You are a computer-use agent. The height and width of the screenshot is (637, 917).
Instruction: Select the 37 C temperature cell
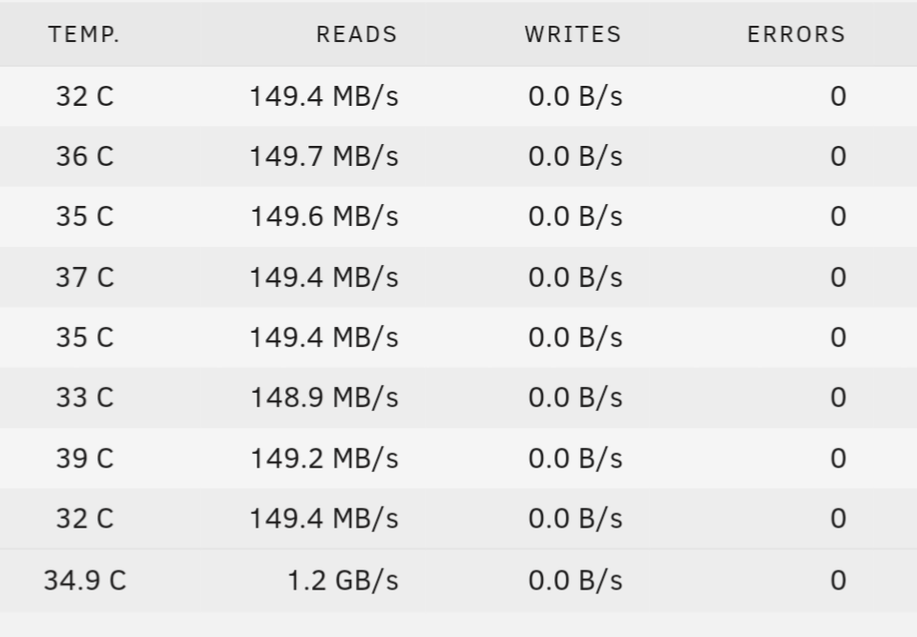(x=85, y=277)
